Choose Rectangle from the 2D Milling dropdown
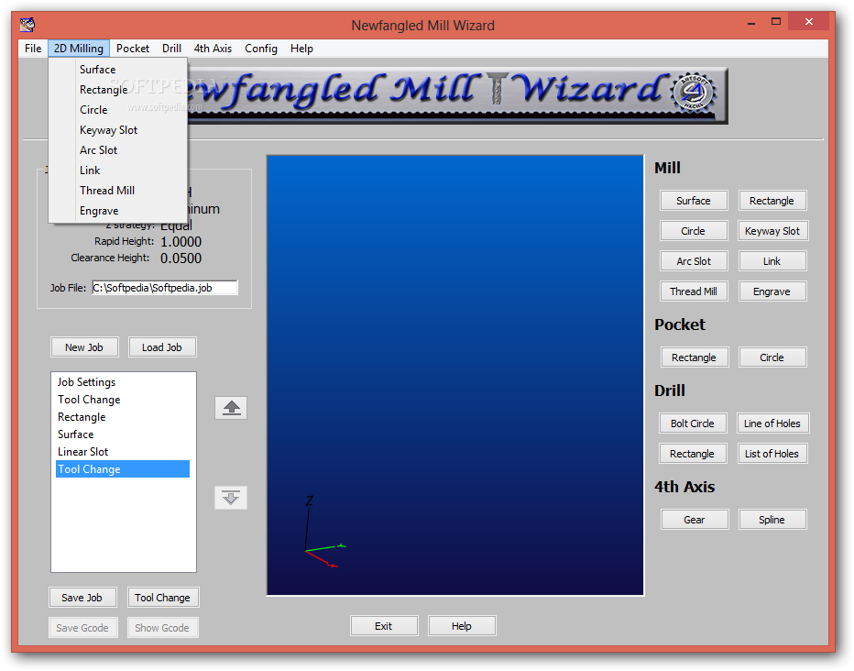 point(118,90)
